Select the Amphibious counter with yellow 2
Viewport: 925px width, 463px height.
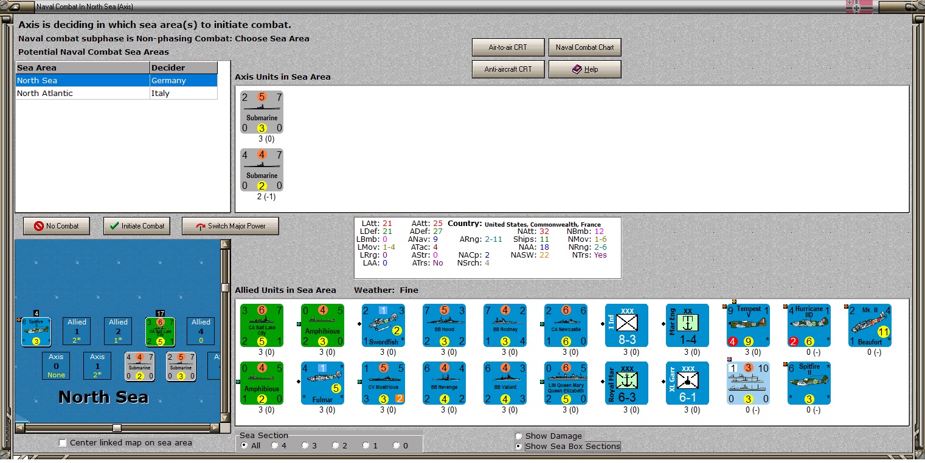[x=262, y=383]
